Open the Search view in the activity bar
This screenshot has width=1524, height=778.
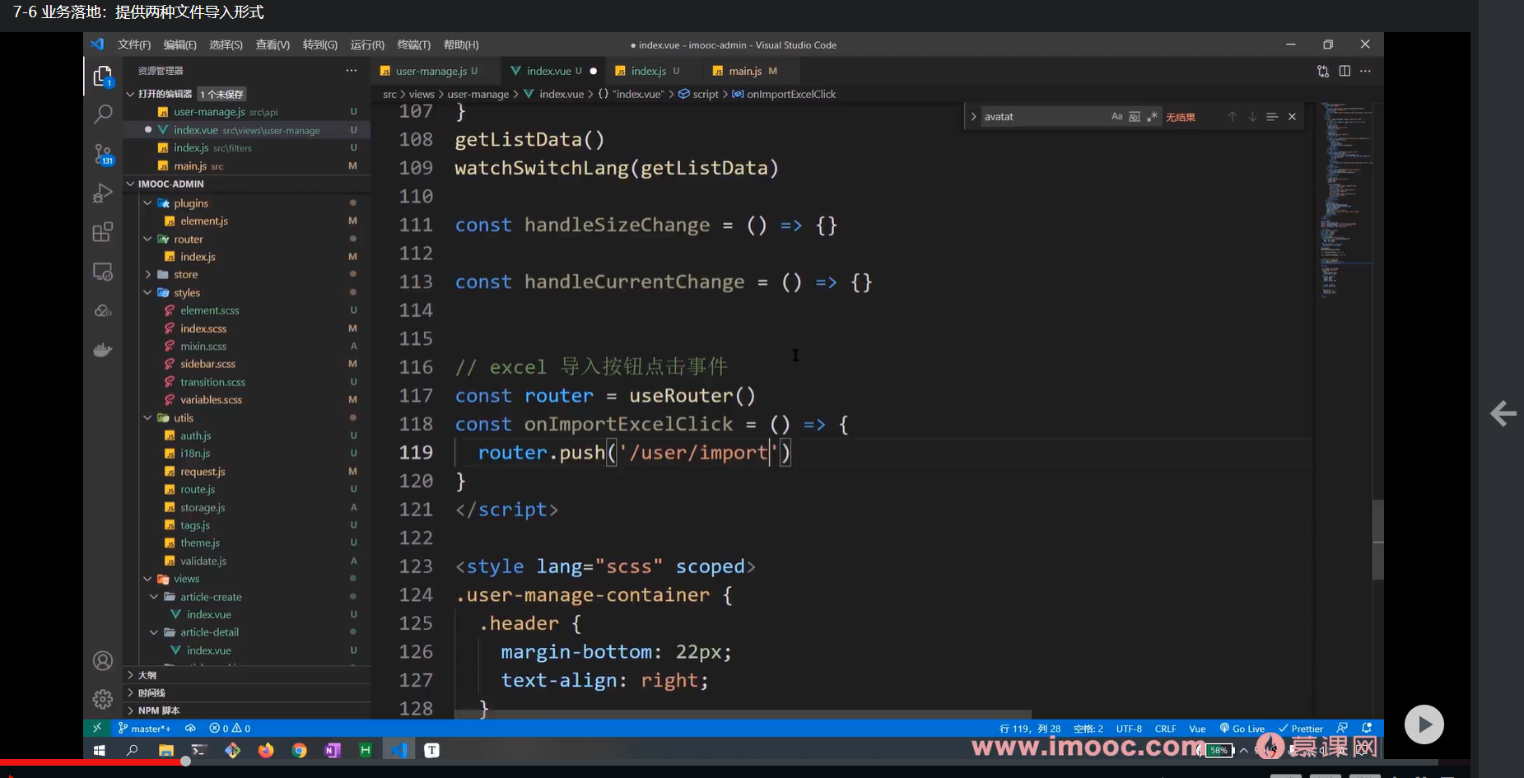click(x=103, y=114)
